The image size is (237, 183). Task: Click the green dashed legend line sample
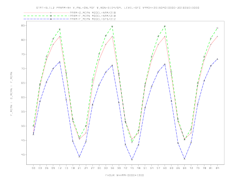46,16
